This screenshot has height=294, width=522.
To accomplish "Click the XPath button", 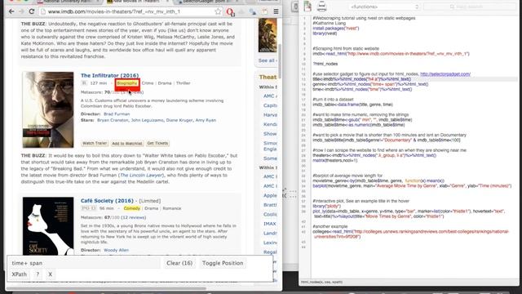I will click(x=20, y=274).
